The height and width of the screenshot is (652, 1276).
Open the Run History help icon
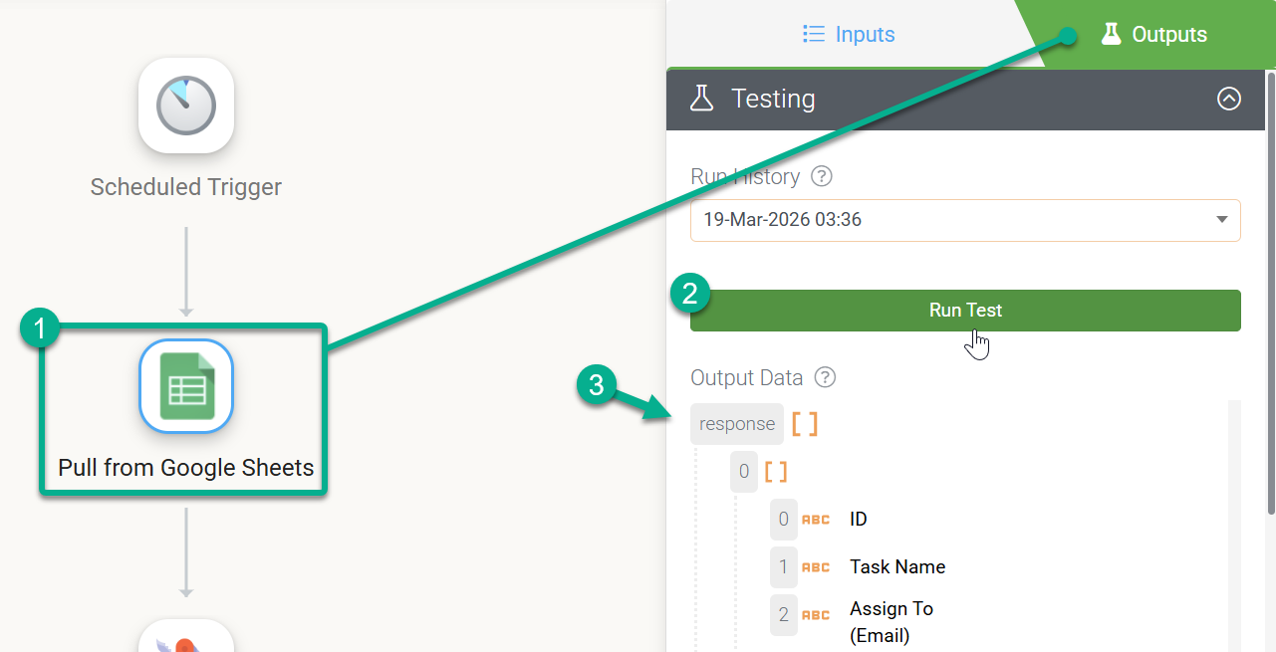pos(822,177)
